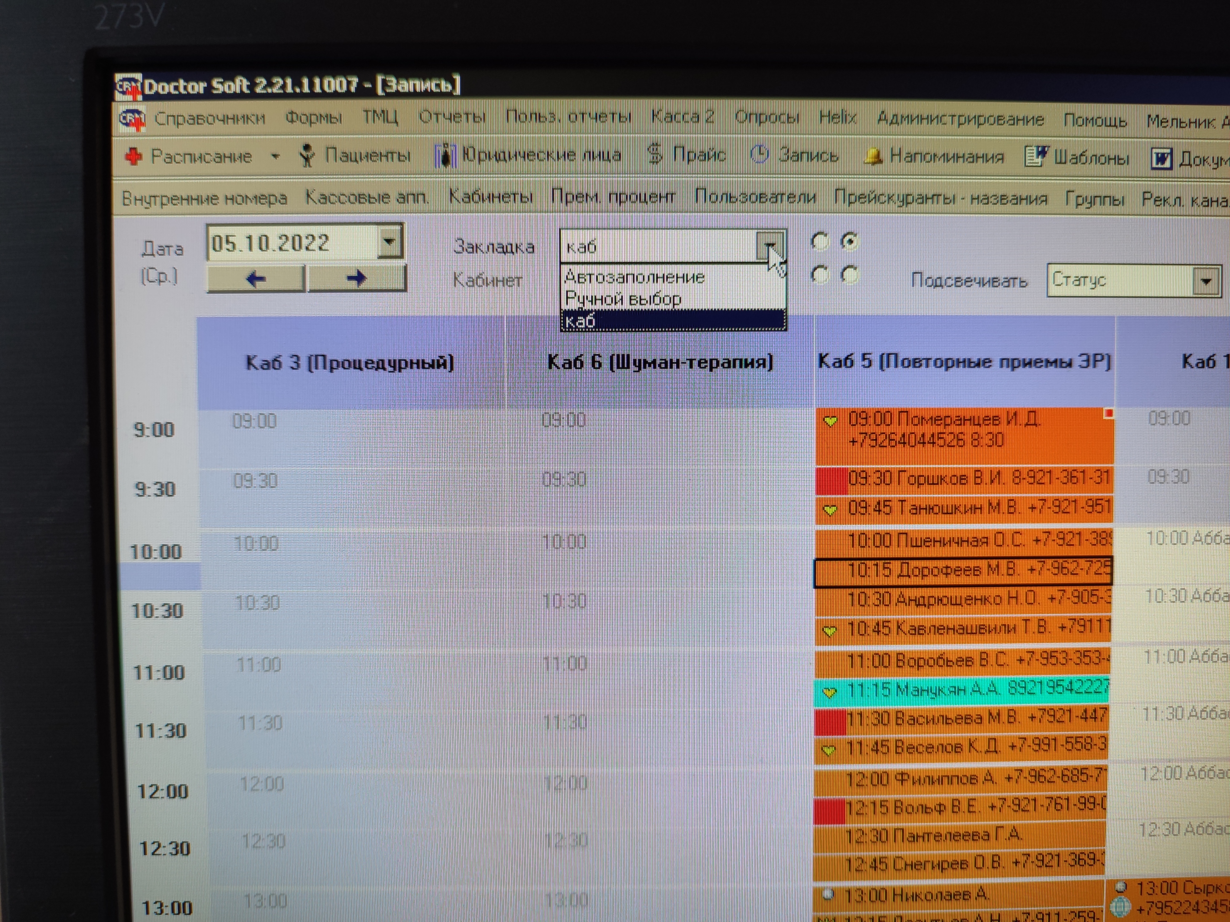Click the Запись clock icon
Viewport: 1230px width, 922px height.
click(760, 155)
